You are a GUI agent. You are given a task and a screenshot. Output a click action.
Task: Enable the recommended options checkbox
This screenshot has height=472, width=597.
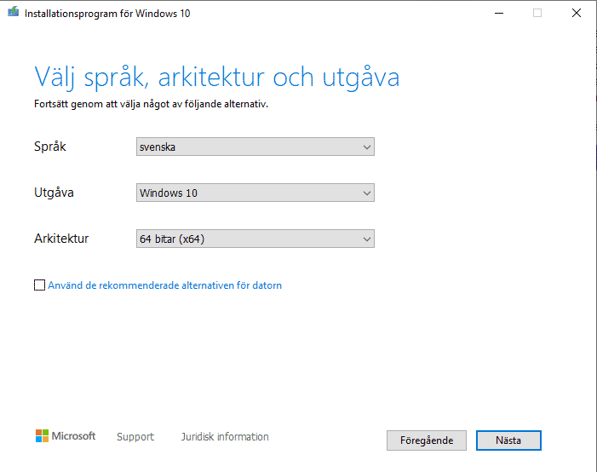(x=39, y=285)
